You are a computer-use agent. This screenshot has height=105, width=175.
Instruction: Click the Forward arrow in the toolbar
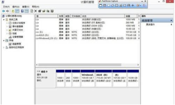(7, 11)
